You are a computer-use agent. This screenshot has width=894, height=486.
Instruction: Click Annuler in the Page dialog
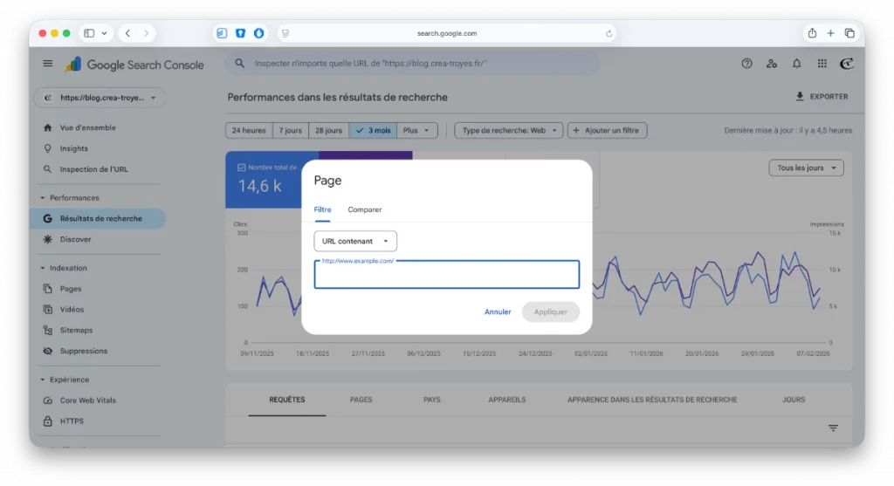(x=498, y=311)
